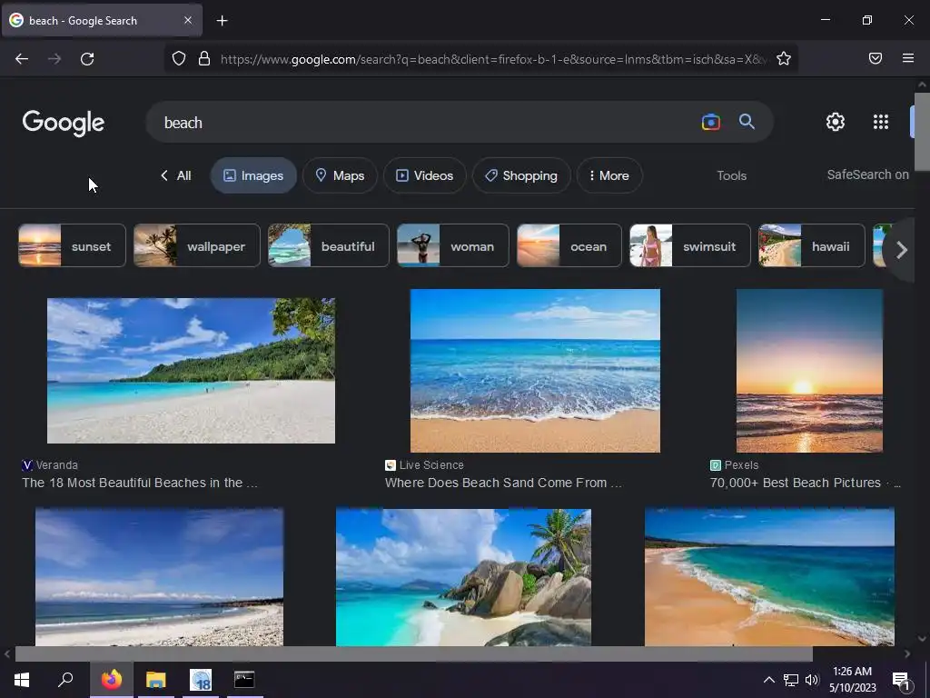Show hidden system tray icons
This screenshot has height=698, width=930.
click(768, 680)
